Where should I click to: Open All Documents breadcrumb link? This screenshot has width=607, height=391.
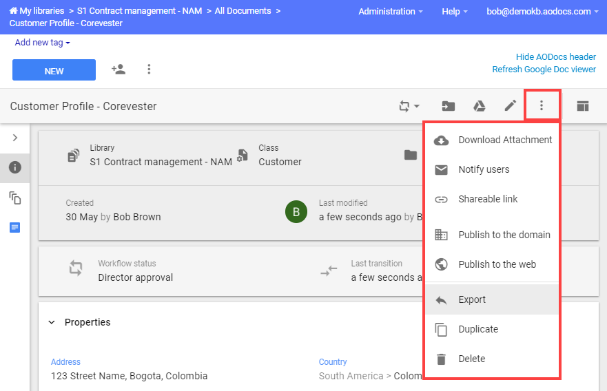[x=243, y=11]
